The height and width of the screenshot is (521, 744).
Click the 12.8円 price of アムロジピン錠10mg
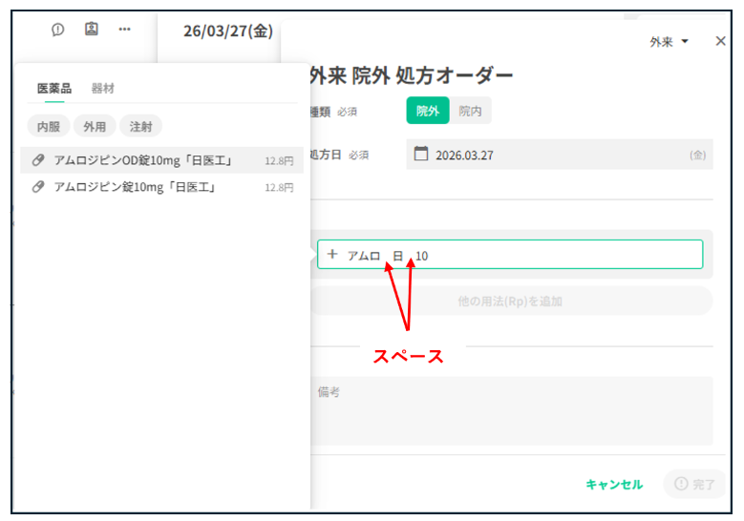(279, 187)
